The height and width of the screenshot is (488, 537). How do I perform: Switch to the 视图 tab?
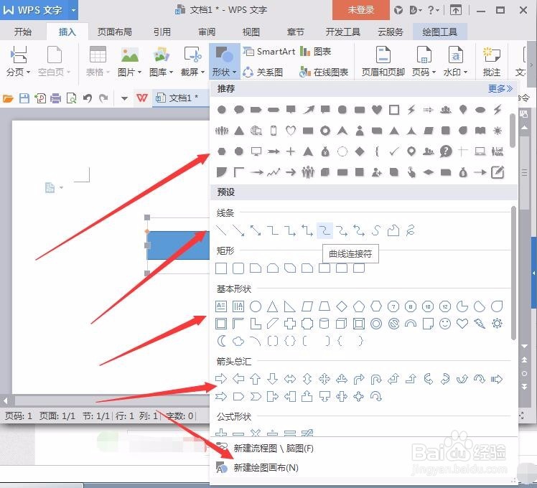(x=251, y=32)
